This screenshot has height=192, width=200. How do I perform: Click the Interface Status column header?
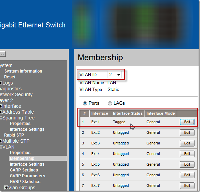pyautogui.click(x=128, y=113)
